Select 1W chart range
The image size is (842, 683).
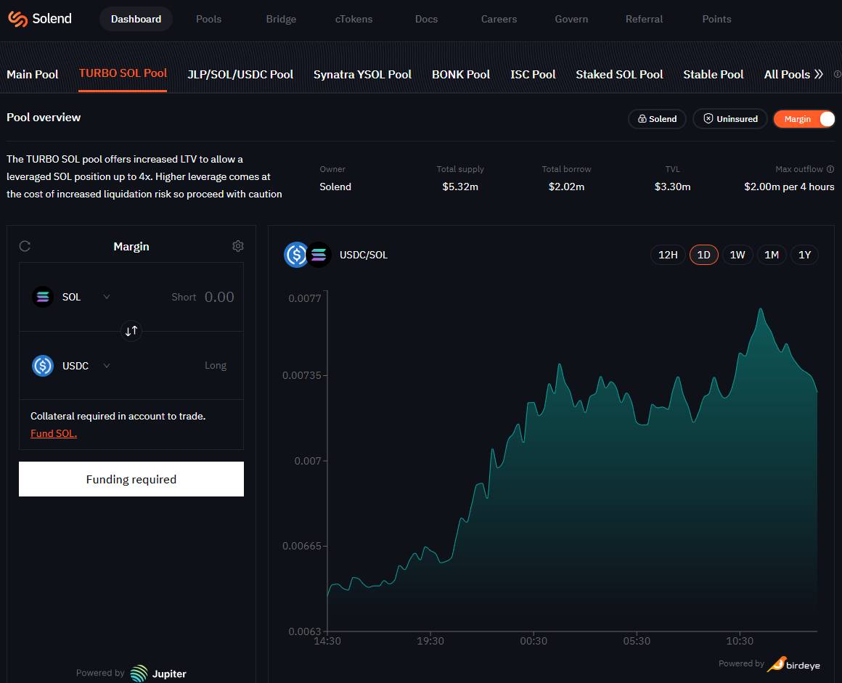point(737,255)
